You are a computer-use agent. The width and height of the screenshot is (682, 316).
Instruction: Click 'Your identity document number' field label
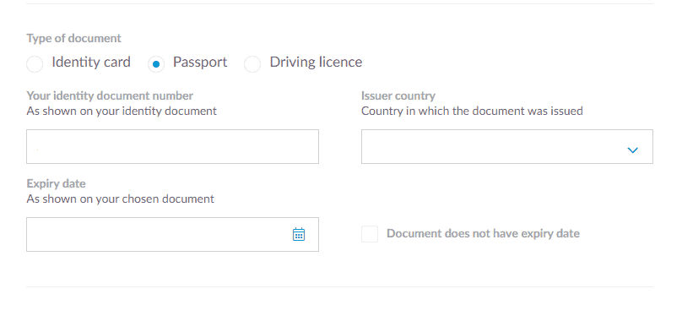pos(110,95)
